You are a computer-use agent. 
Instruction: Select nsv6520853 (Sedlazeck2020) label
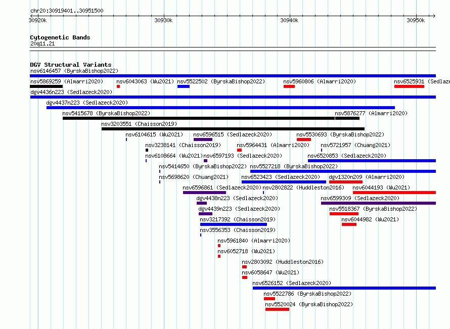coord(347,156)
